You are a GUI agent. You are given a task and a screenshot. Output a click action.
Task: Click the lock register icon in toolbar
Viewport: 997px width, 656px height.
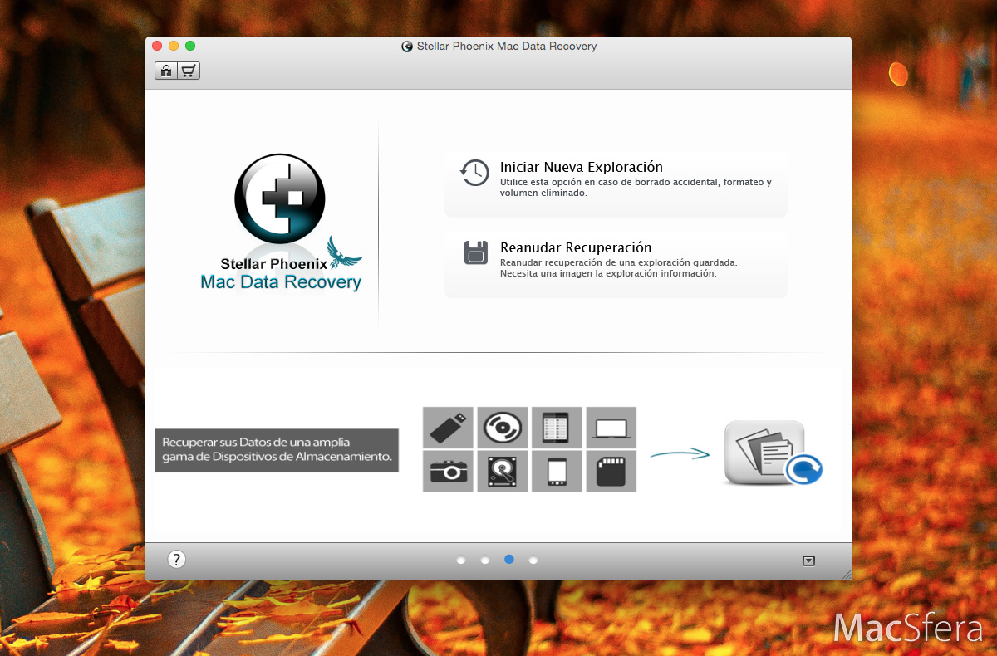(x=166, y=71)
